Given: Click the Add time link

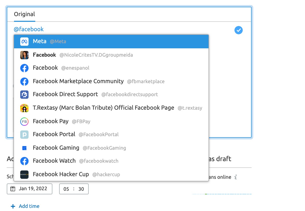Looking at the screenshot, I should [x=29, y=206].
